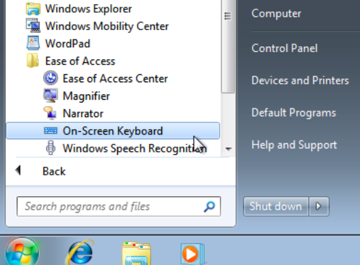Viewport: 360px width, 265px height.
Task: Open Default Programs link
Action: (x=294, y=112)
